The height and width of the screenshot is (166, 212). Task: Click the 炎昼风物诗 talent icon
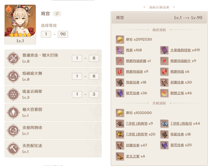(13, 131)
